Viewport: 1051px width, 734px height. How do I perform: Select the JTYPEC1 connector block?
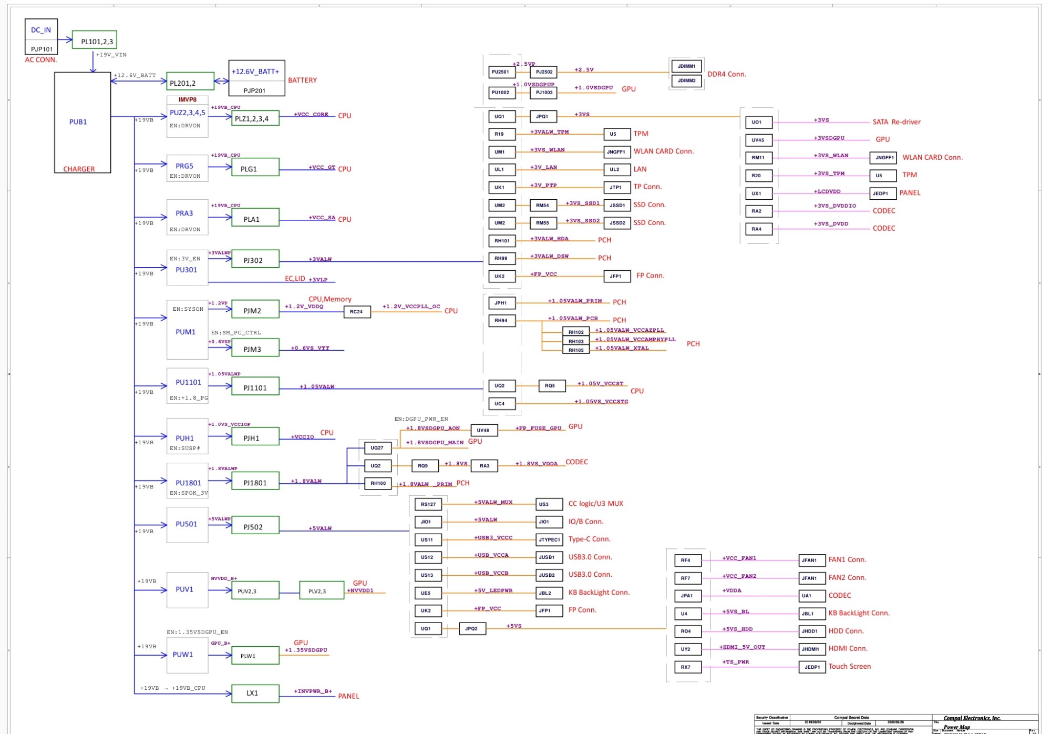click(549, 539)
